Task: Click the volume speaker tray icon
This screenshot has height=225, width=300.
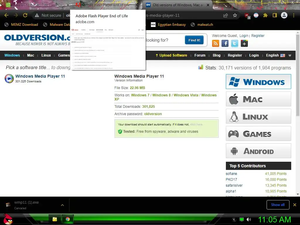Action: (249, 219)
